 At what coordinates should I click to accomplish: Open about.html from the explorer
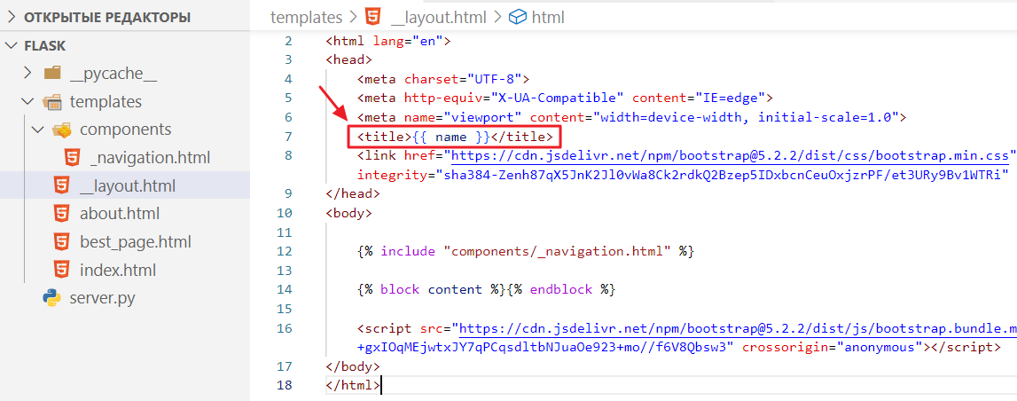tap(120, 214)
